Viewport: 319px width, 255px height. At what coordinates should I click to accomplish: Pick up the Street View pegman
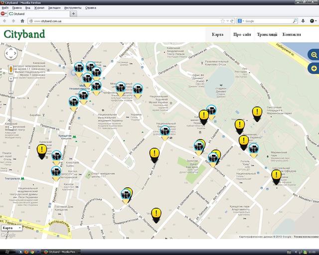[11, 69]
